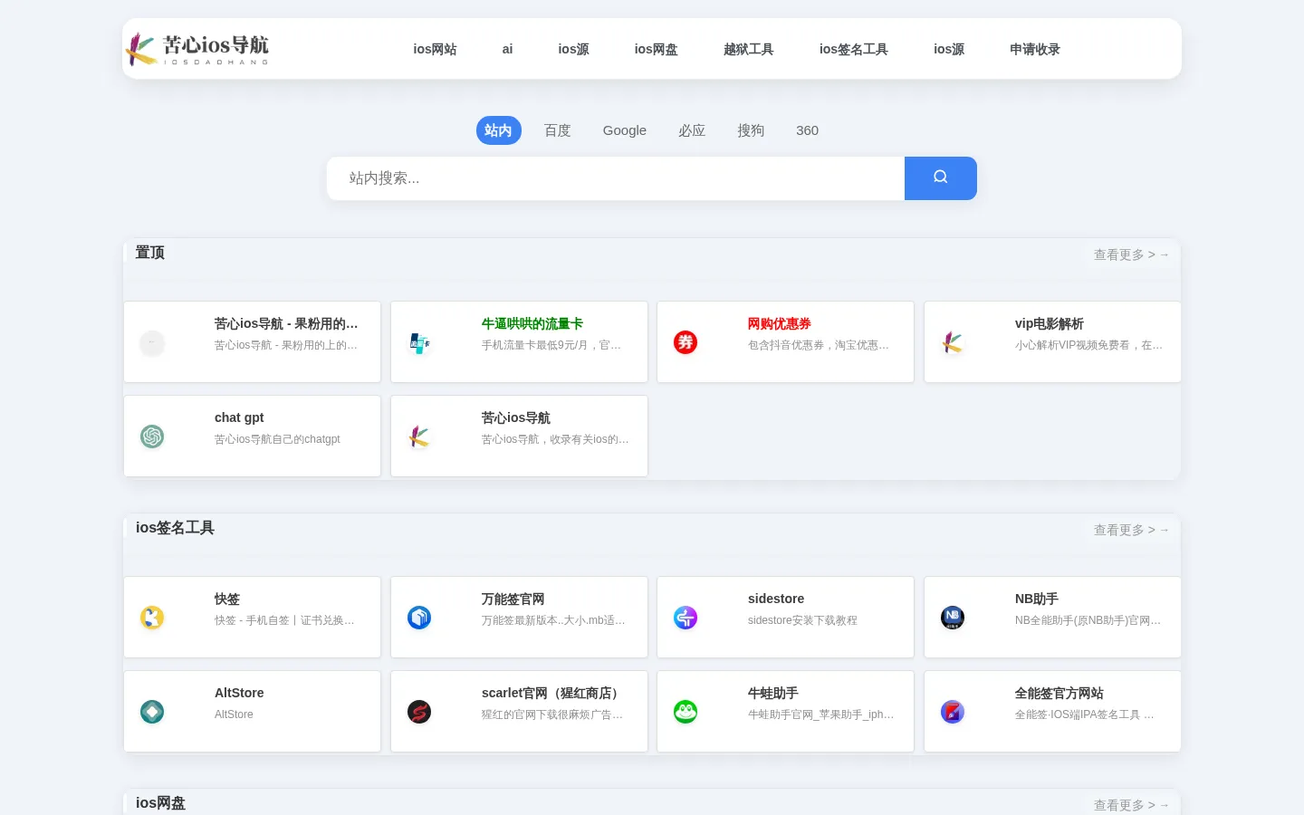Click description 苦心ios导航，收录有关ios的
This screenshot has width=1304, height=815.
(x=555, y=439)
